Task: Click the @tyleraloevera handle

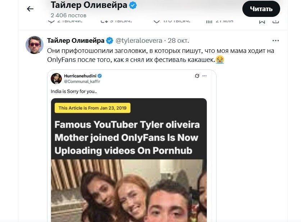Action: (x=138, y=41)
